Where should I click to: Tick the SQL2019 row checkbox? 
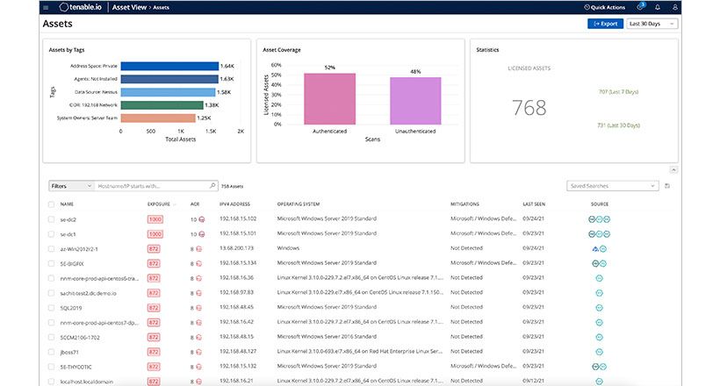tap(51, 307)
